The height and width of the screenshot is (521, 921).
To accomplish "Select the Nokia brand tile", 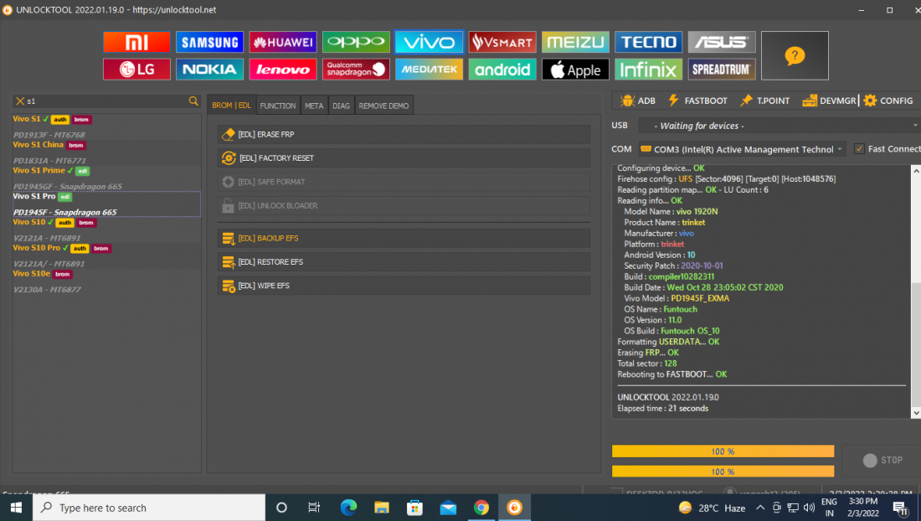I will coord(209,70).
